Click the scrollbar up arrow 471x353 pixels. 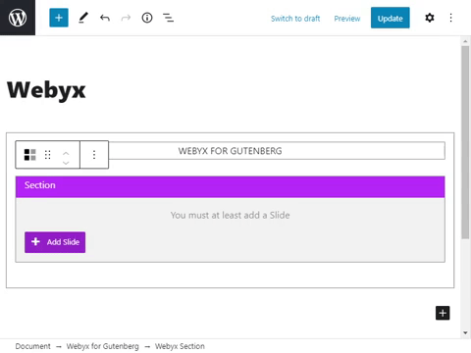[465, 41]
